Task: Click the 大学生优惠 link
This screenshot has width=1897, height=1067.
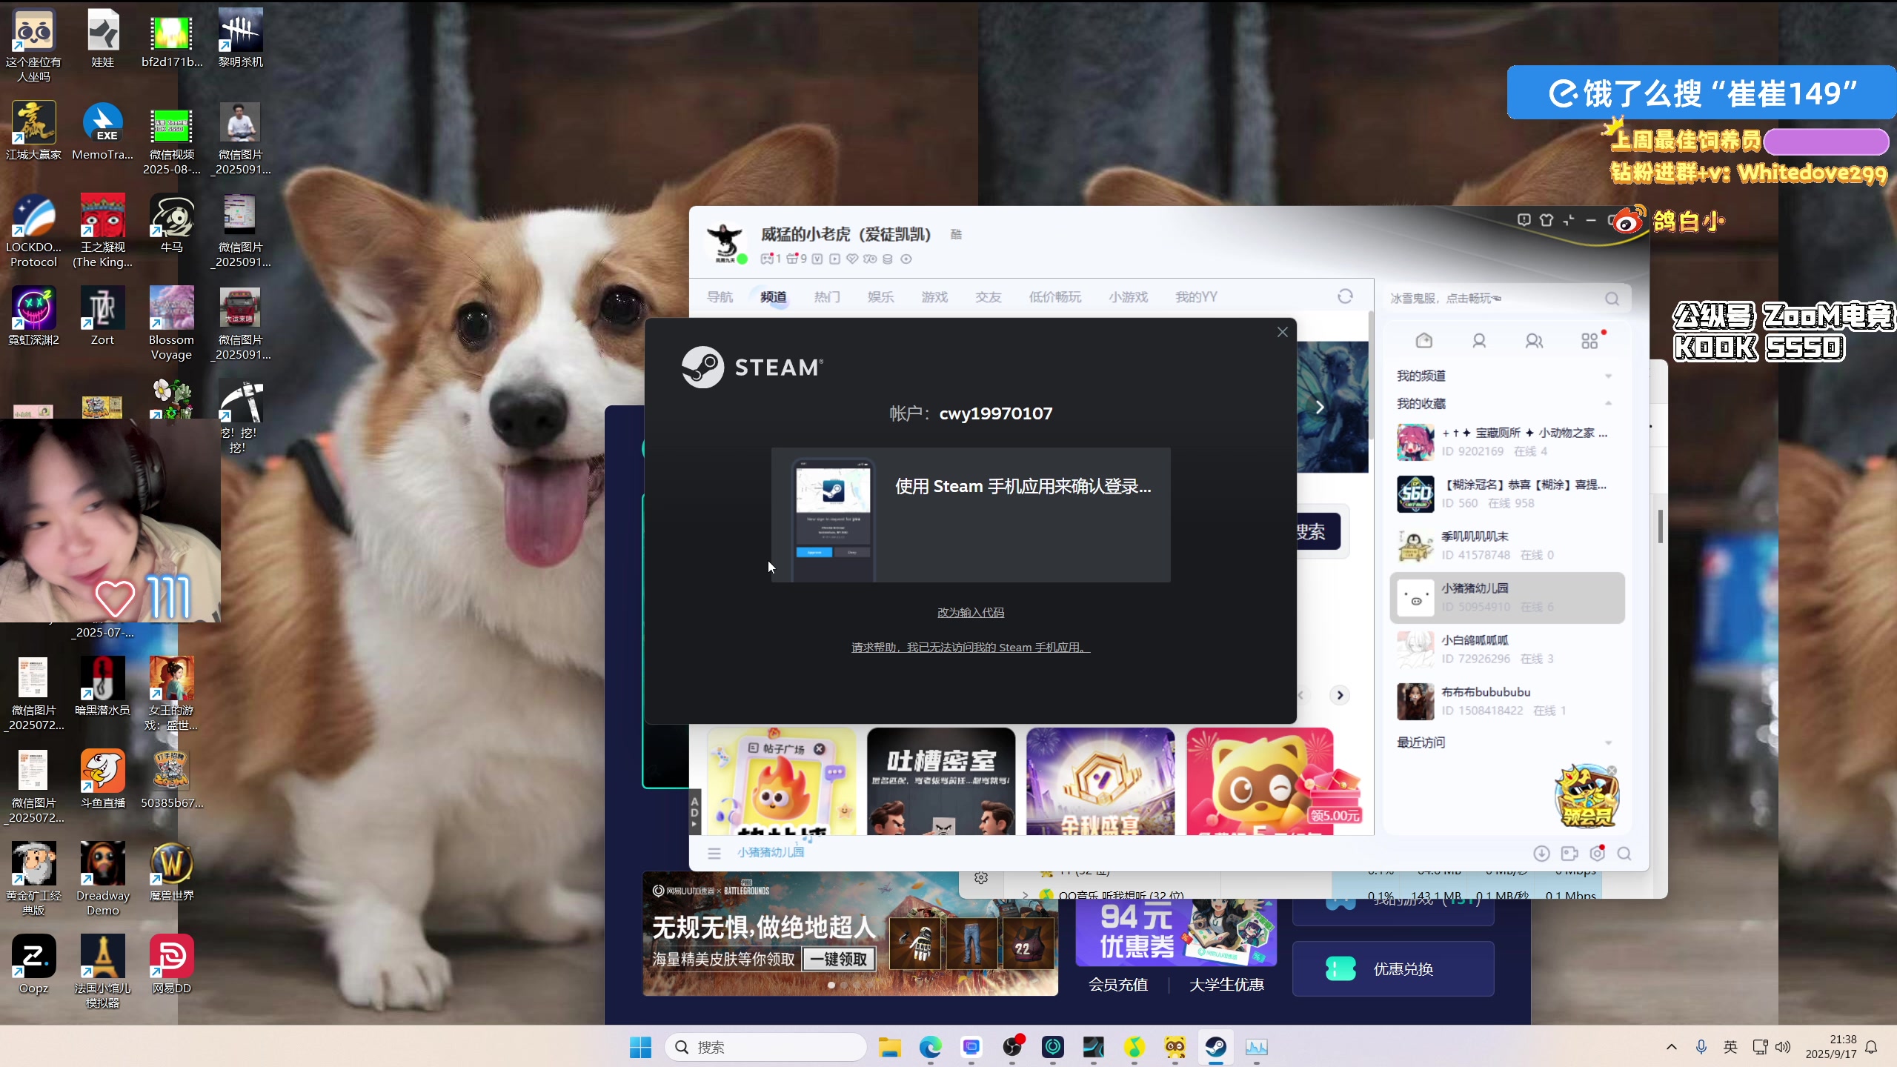Action: click(1226, 985)
